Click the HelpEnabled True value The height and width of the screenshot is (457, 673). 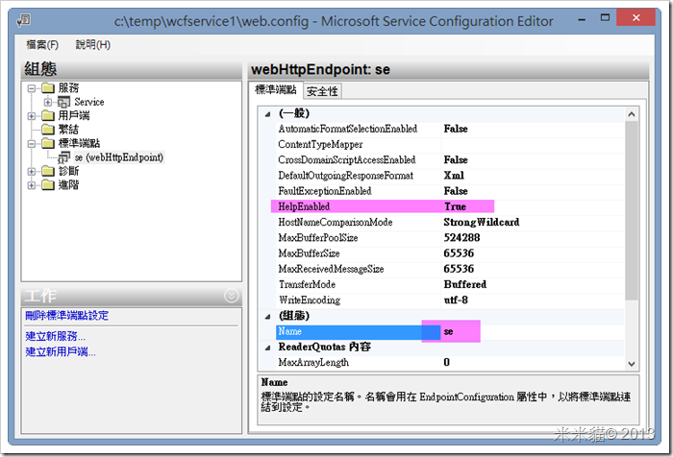[x=456, y=206]
